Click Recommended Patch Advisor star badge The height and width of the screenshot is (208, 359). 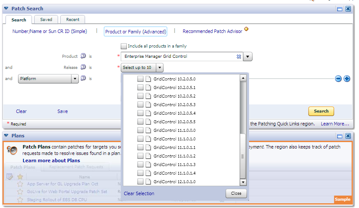pos(246,29)
